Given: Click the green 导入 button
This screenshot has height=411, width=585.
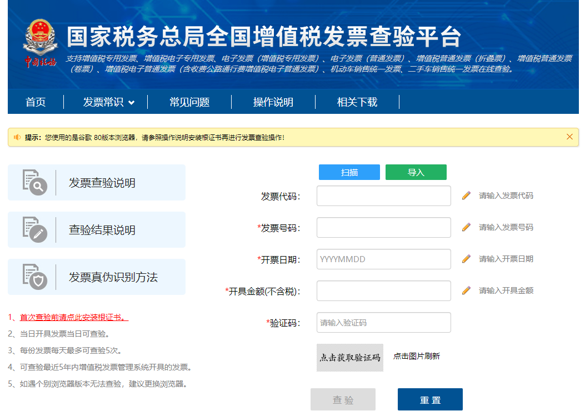Looking at the screenshot, I should coord(416,172).
